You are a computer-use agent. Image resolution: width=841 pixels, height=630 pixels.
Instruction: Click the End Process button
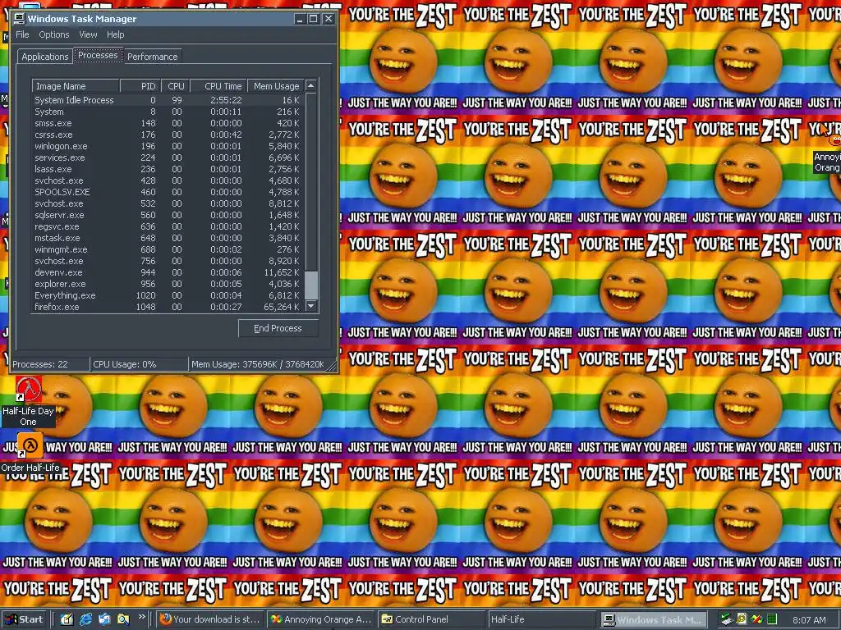tap(278, 328)
